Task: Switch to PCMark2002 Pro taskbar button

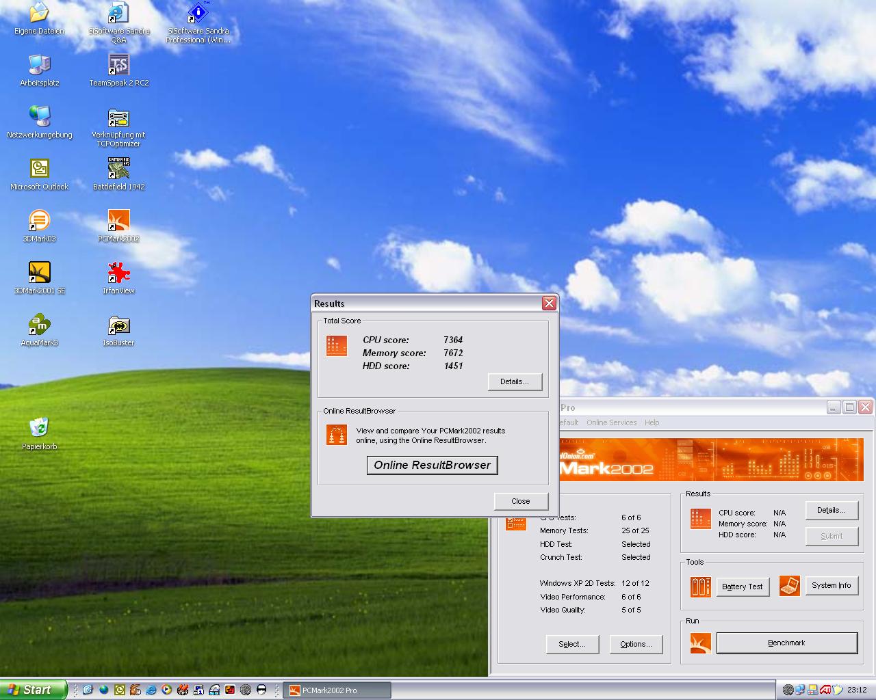Action: (x=337, y=690)
